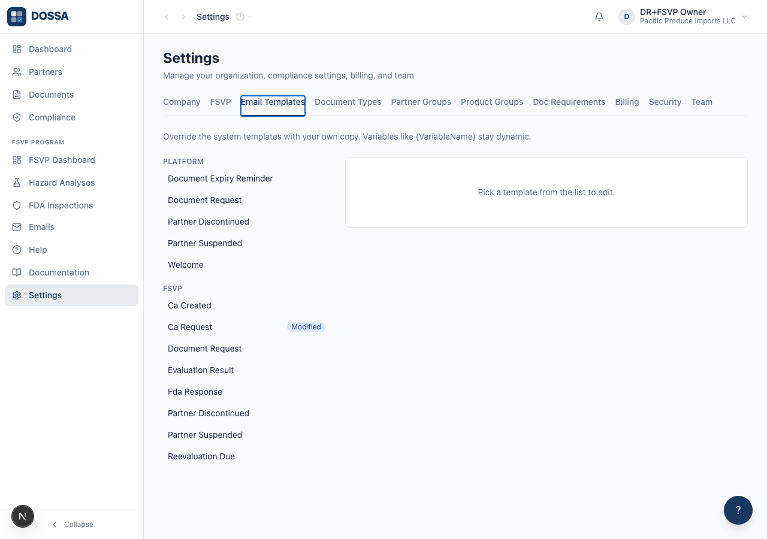Click the FDA Inspections shield icon
The width and height of the screenshot is (767, 539).
(x=17, y=205)
